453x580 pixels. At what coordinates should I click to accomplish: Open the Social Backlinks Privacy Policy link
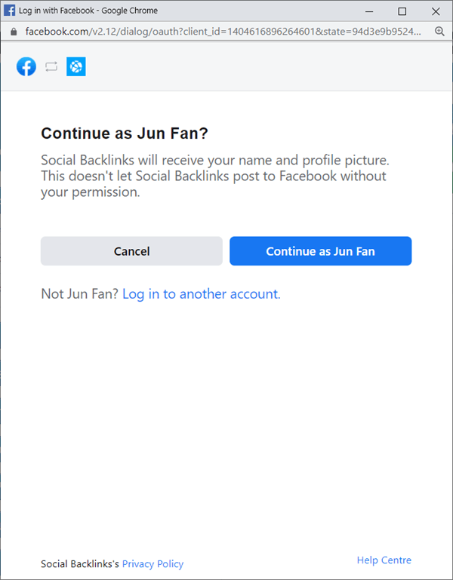[153, 563]
